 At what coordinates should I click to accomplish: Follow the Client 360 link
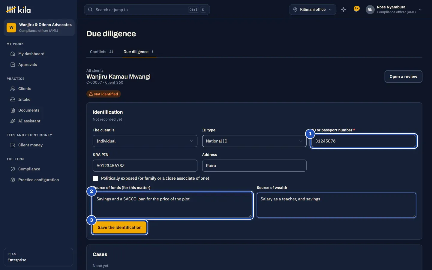114,82
